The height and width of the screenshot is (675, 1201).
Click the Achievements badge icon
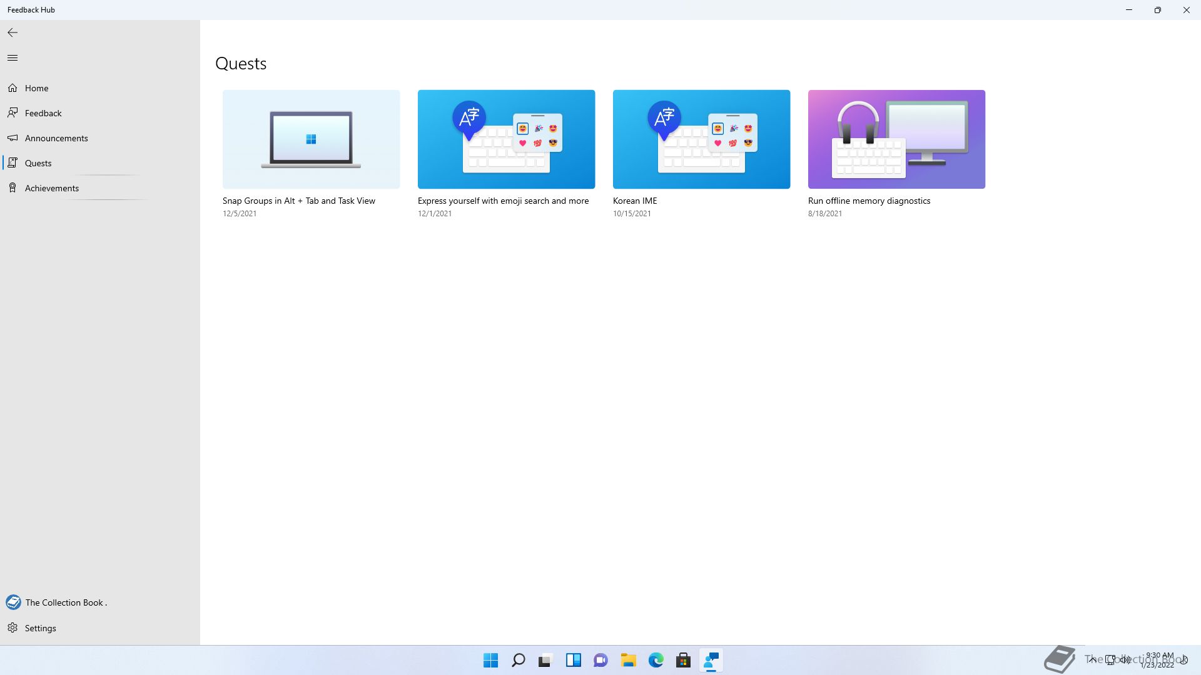(x=13, y=187)
